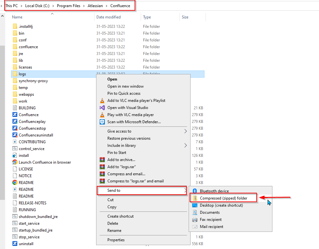The width and height of the screenshot is (319, 249).
Task: Sort by the Date modified column header
Action: [x=108, y=17]
